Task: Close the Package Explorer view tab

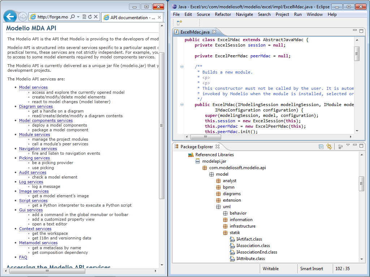Action: pos(218,146)
